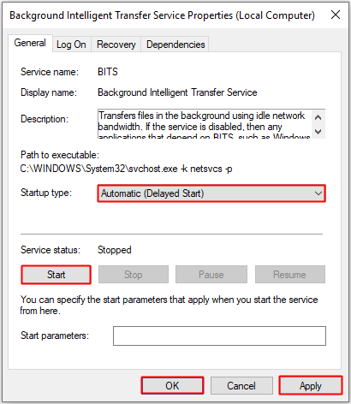
Task: Click the greyed-out Stop button
Action: (x=134, y=275)
